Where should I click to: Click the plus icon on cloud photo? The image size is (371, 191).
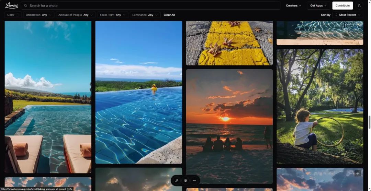point(358,174)
